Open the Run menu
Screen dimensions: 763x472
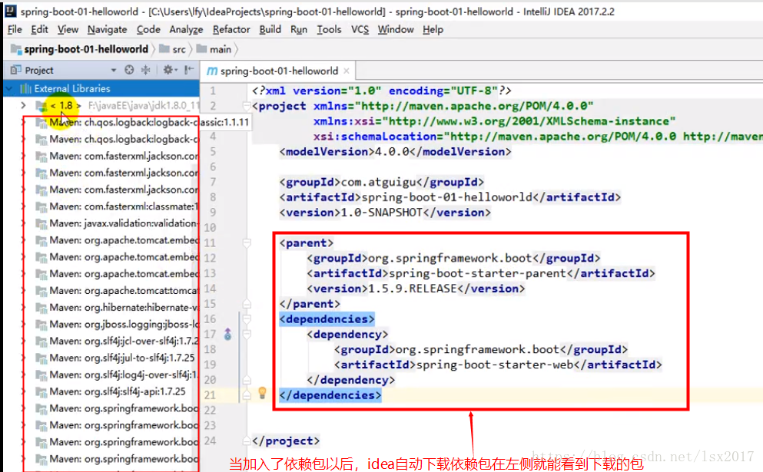(x=299, y=30)
